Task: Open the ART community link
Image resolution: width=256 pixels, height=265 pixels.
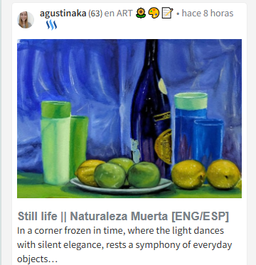Action: click(x=118, y=13)
